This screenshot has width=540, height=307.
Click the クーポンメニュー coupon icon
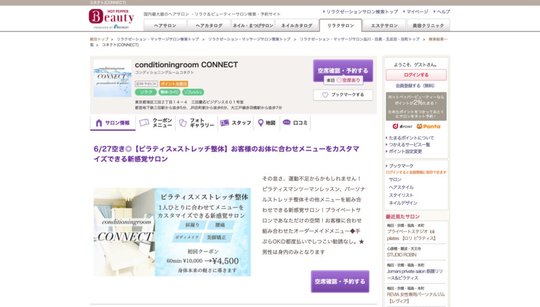point(144,123)
